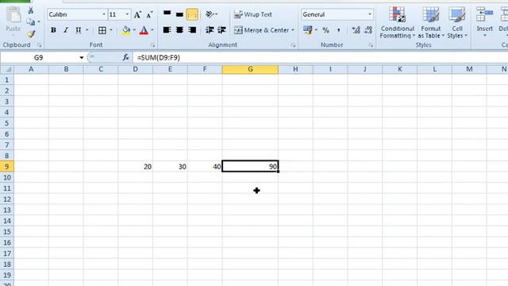Click the Format Painter brush icon

click(31, 33)
